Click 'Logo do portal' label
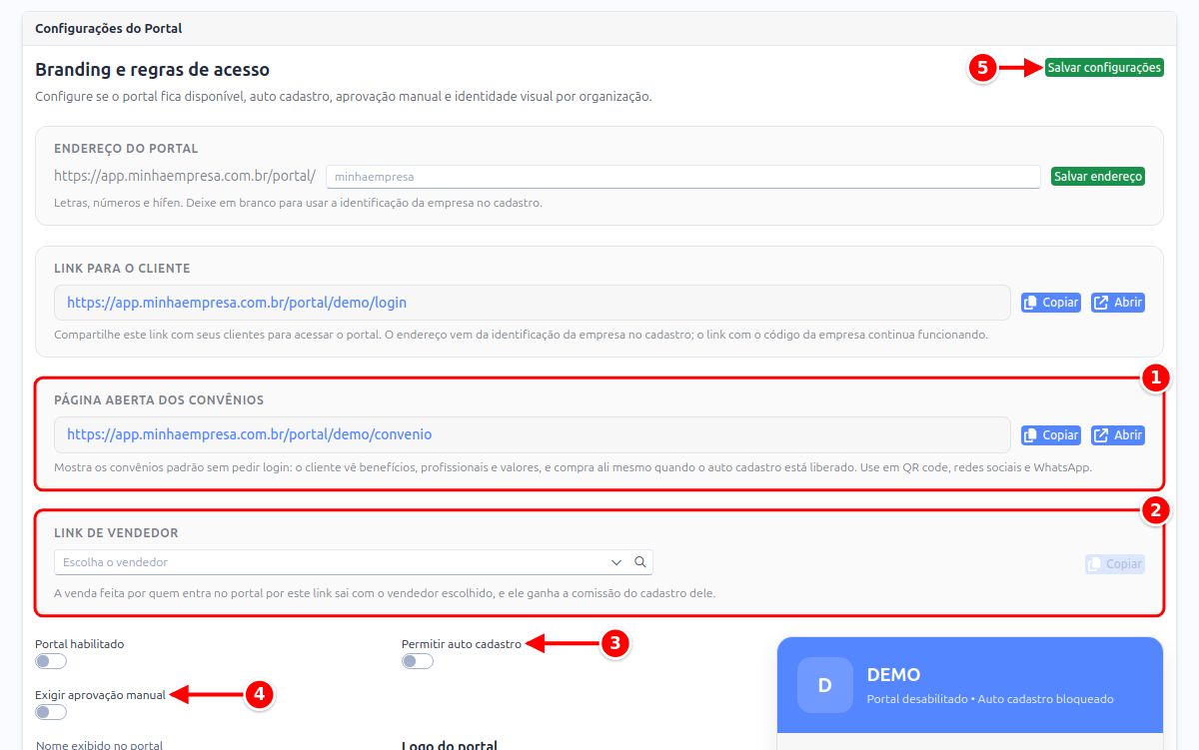 (x=450, y=745)
